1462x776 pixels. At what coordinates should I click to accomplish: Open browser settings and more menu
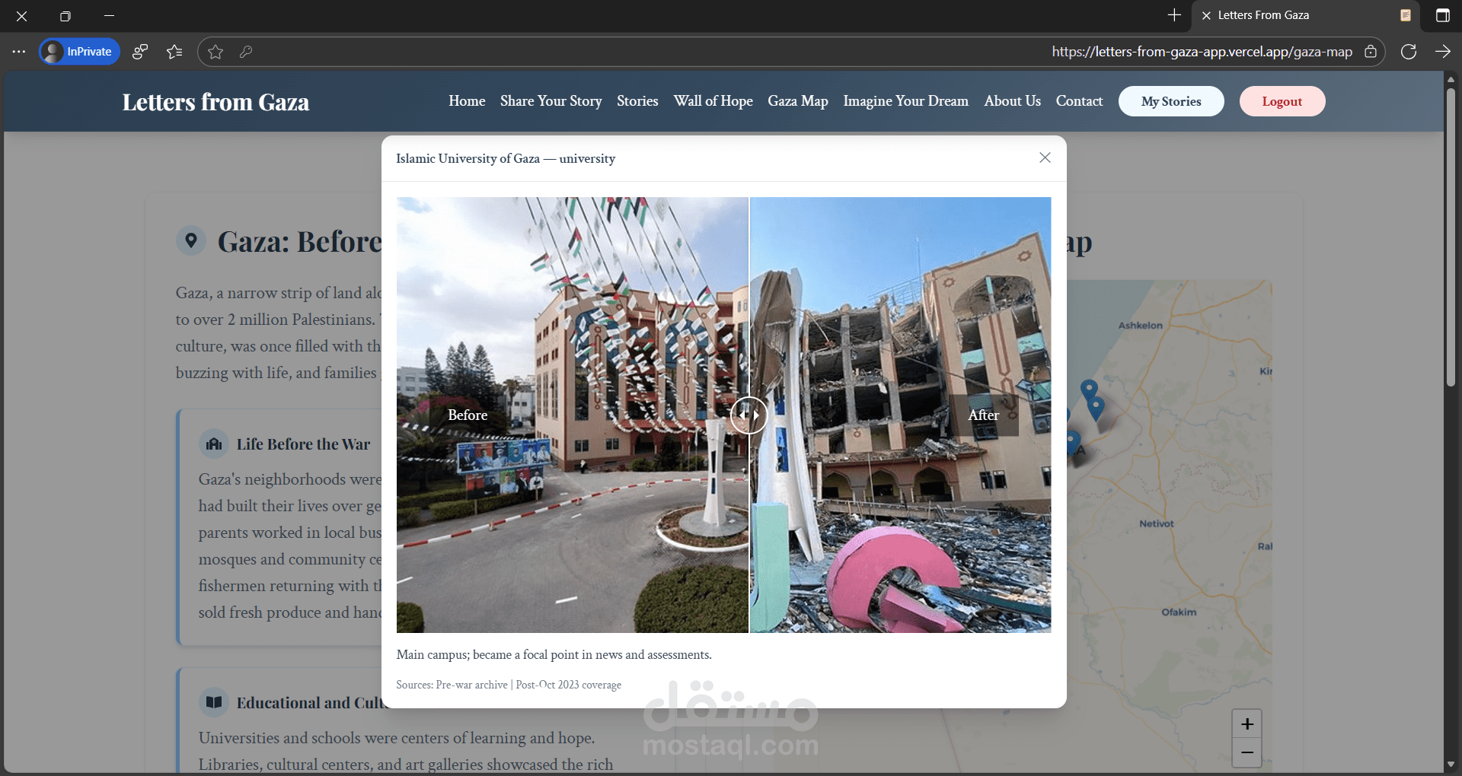pyautogui.click(x=19, y=52)
